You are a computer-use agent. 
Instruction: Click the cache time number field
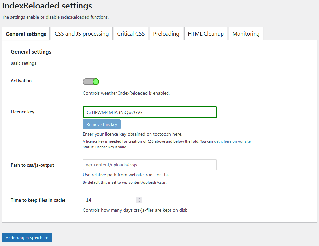tap(114, 200)
